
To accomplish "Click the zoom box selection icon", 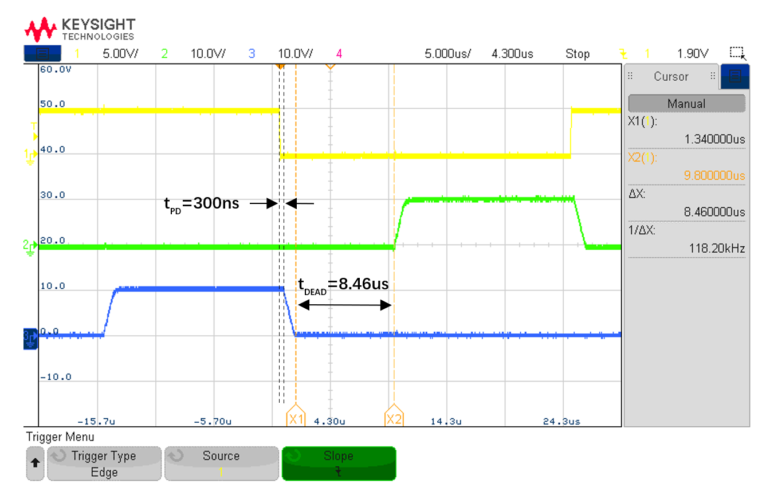I will pos(737,53).
